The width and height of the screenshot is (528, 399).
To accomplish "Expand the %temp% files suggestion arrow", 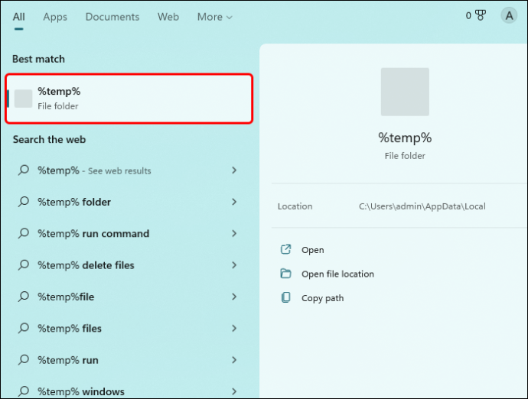I will [x=234, y=329].
